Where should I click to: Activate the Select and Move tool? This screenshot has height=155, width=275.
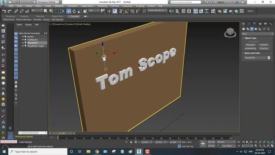click(x=69, y=11)
